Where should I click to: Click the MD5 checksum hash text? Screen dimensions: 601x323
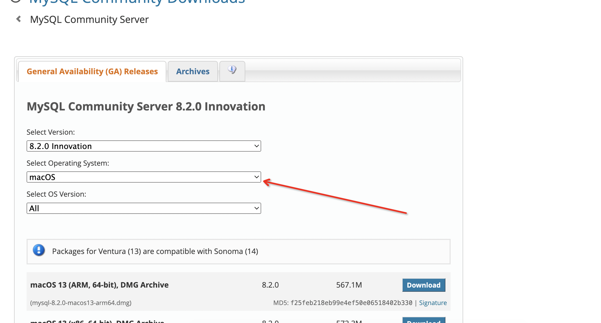[351, 303]
